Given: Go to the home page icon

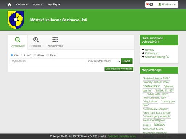Looking at the screenshot, I should [x=9, y=5].
